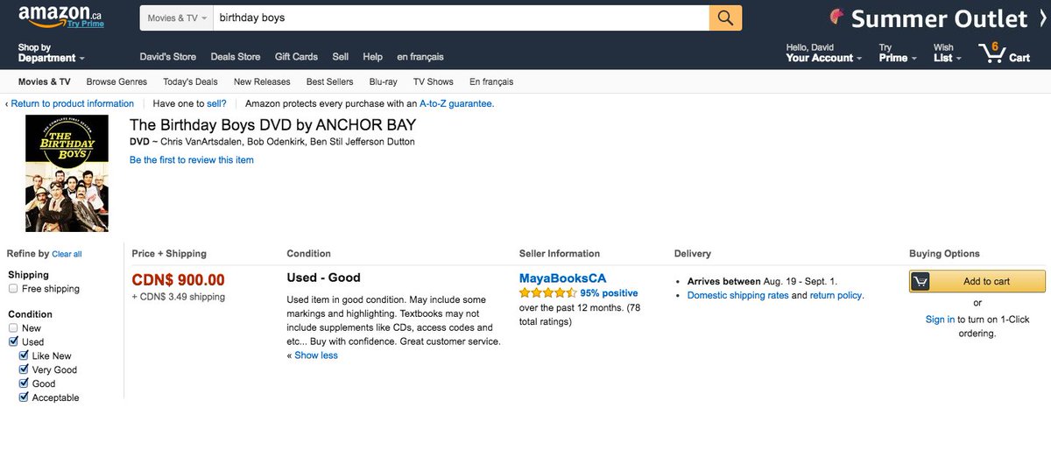Uncheck the Like New checkbox
The image size is (1051, 450).
coord(24,356)
